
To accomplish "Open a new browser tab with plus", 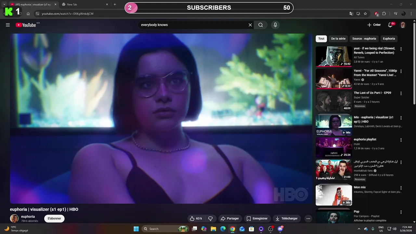I will tap(115, 5).
